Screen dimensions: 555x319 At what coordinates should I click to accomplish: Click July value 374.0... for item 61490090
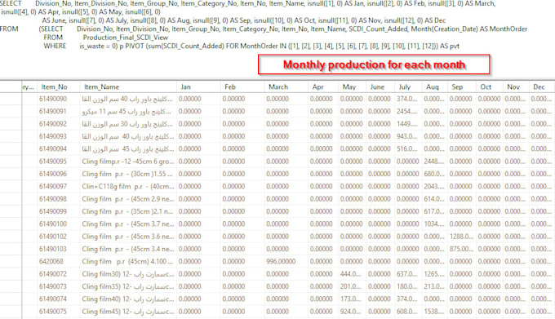[x=406, y=99]
